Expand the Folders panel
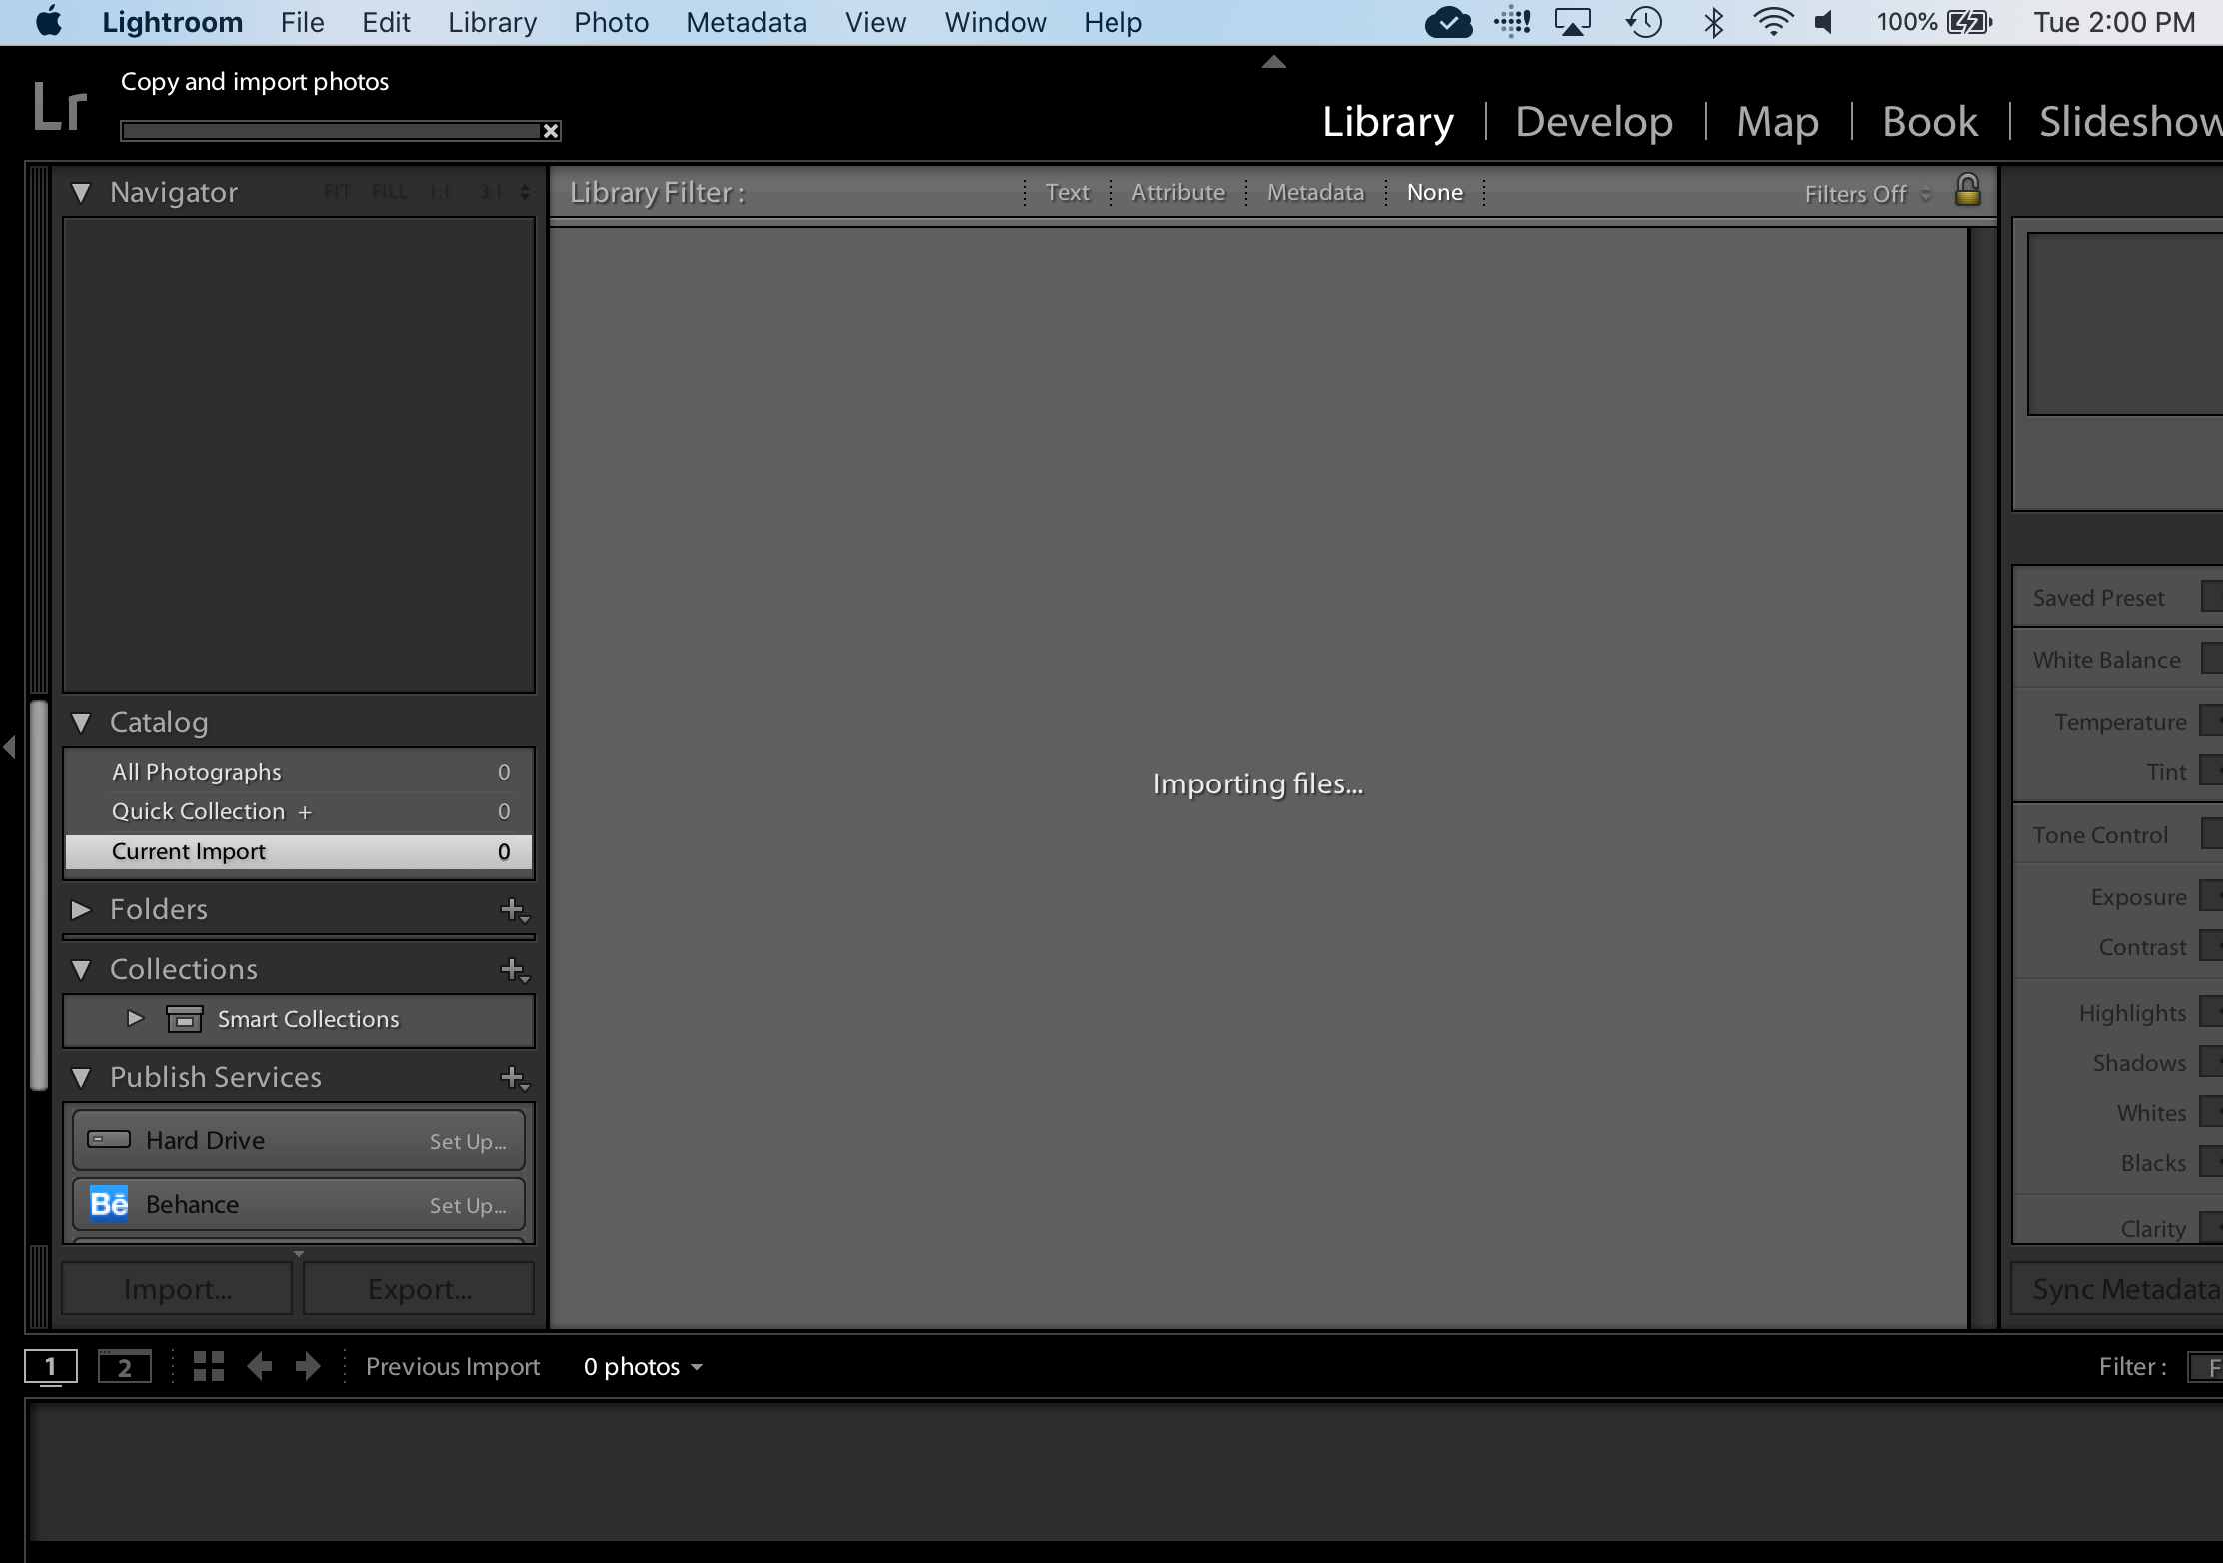The image size is (2223, 1563). point(82,910)
